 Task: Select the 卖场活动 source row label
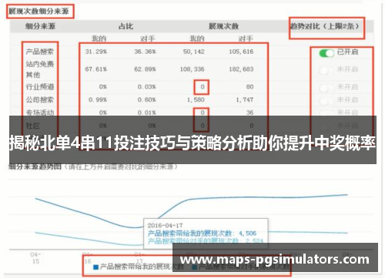click(40, 113)
